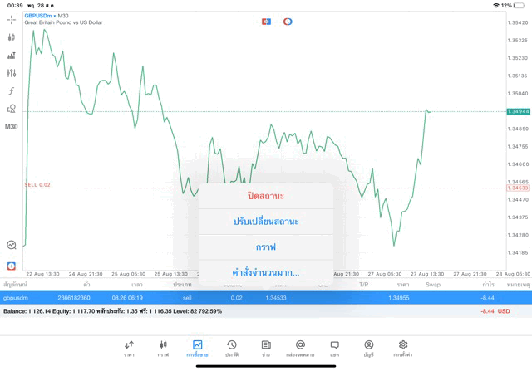
Task: Open the M30 timeframe selector
Action: pyautogui.click(x=11, y=127)
